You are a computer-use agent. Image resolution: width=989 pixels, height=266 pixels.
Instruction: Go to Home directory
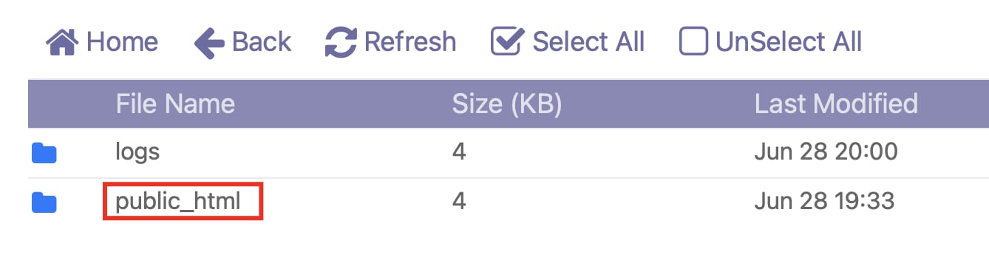point(102,42)
